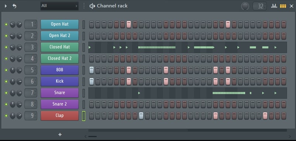Deselect the highlighted Clap channel selector

pyautogui.click(x=84, y=116)
